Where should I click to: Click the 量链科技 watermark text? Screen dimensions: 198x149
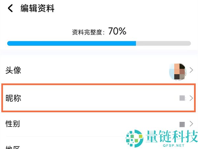pyautogui.click(x=170, y=136)
